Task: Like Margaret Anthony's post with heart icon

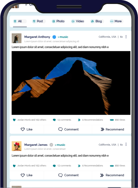Action: [x=23, y=129]
